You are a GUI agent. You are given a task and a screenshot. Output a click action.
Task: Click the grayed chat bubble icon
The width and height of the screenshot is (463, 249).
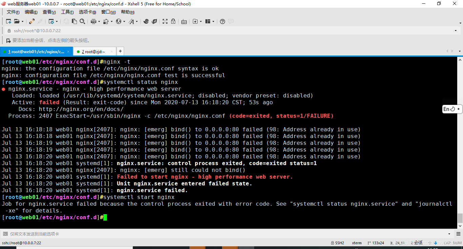(x=231, y=21)
